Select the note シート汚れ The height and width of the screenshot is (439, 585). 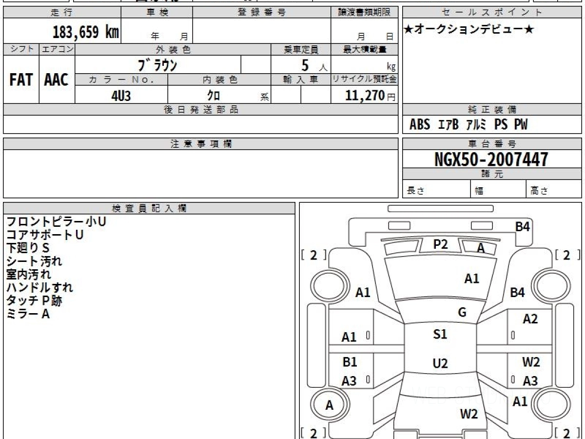[x=34, y=261]
